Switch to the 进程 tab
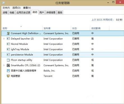 (5, 13)
